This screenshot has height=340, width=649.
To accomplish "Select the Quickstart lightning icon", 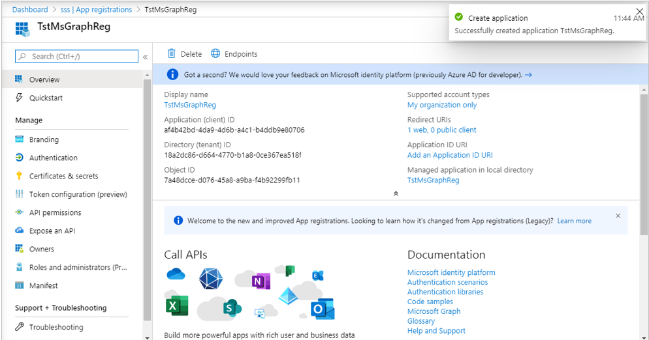I will coord(19,98).
